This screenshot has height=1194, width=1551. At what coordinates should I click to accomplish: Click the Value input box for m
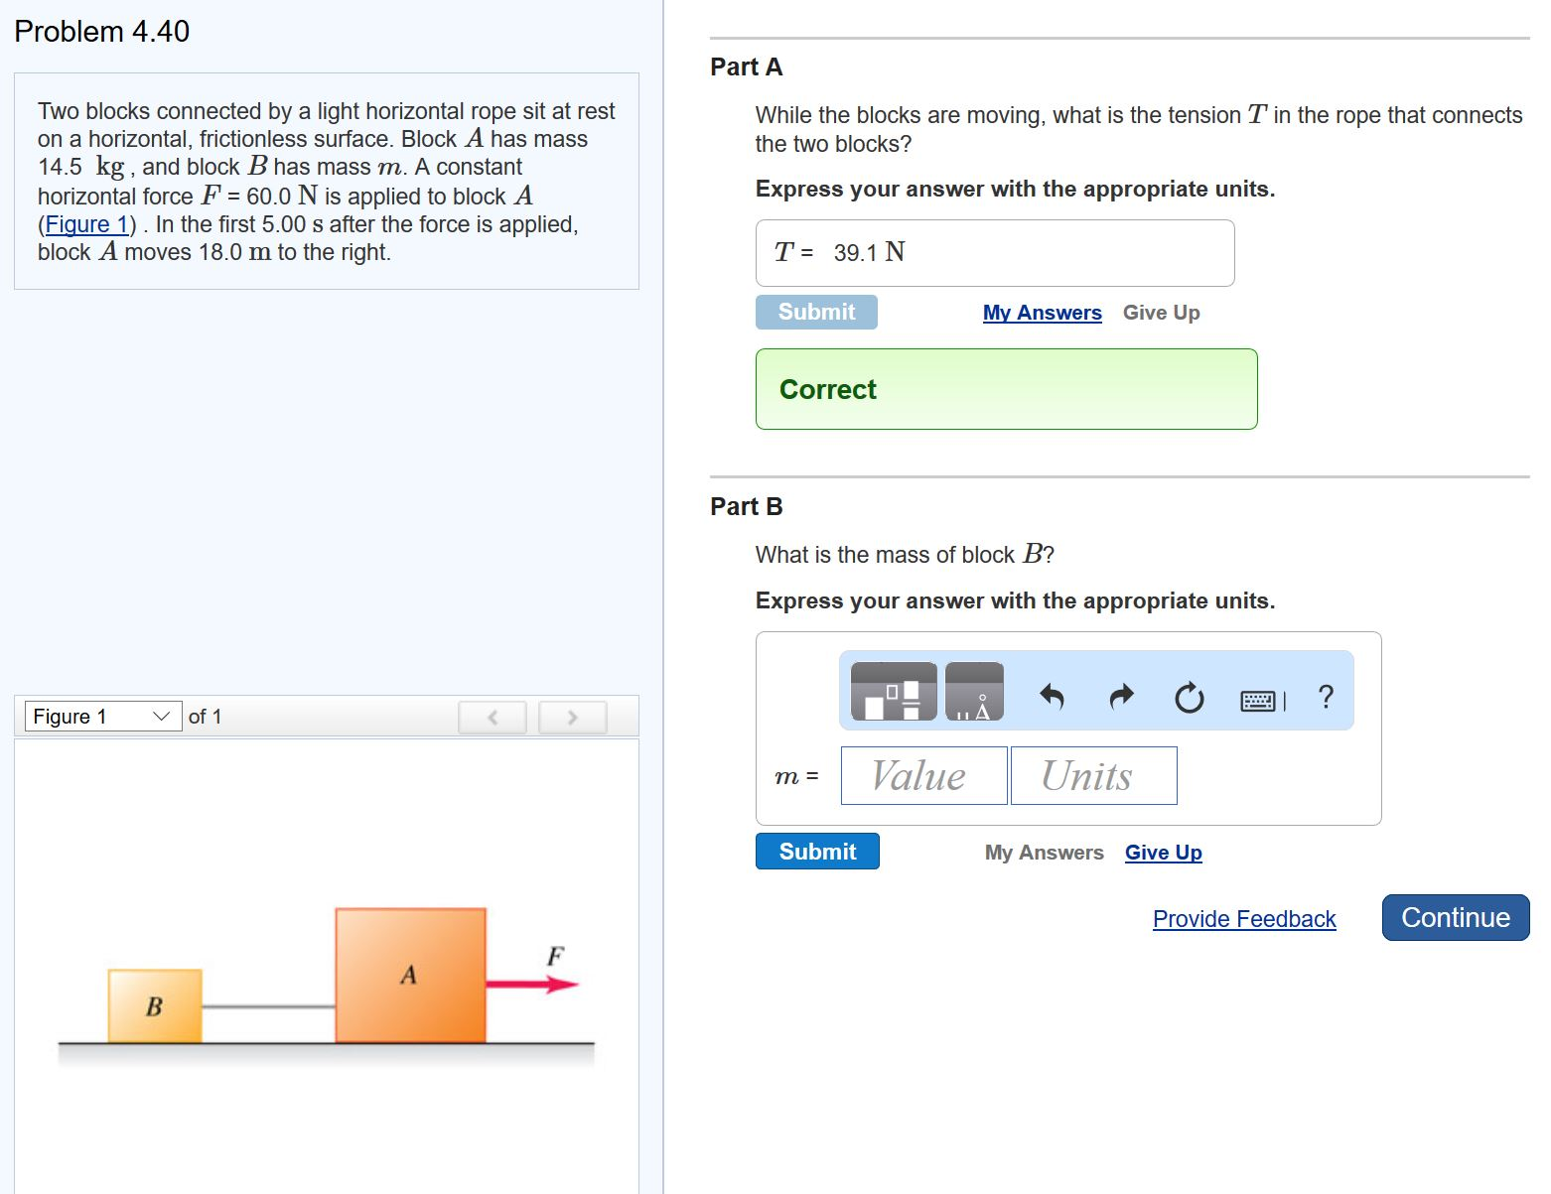point(923,775)
